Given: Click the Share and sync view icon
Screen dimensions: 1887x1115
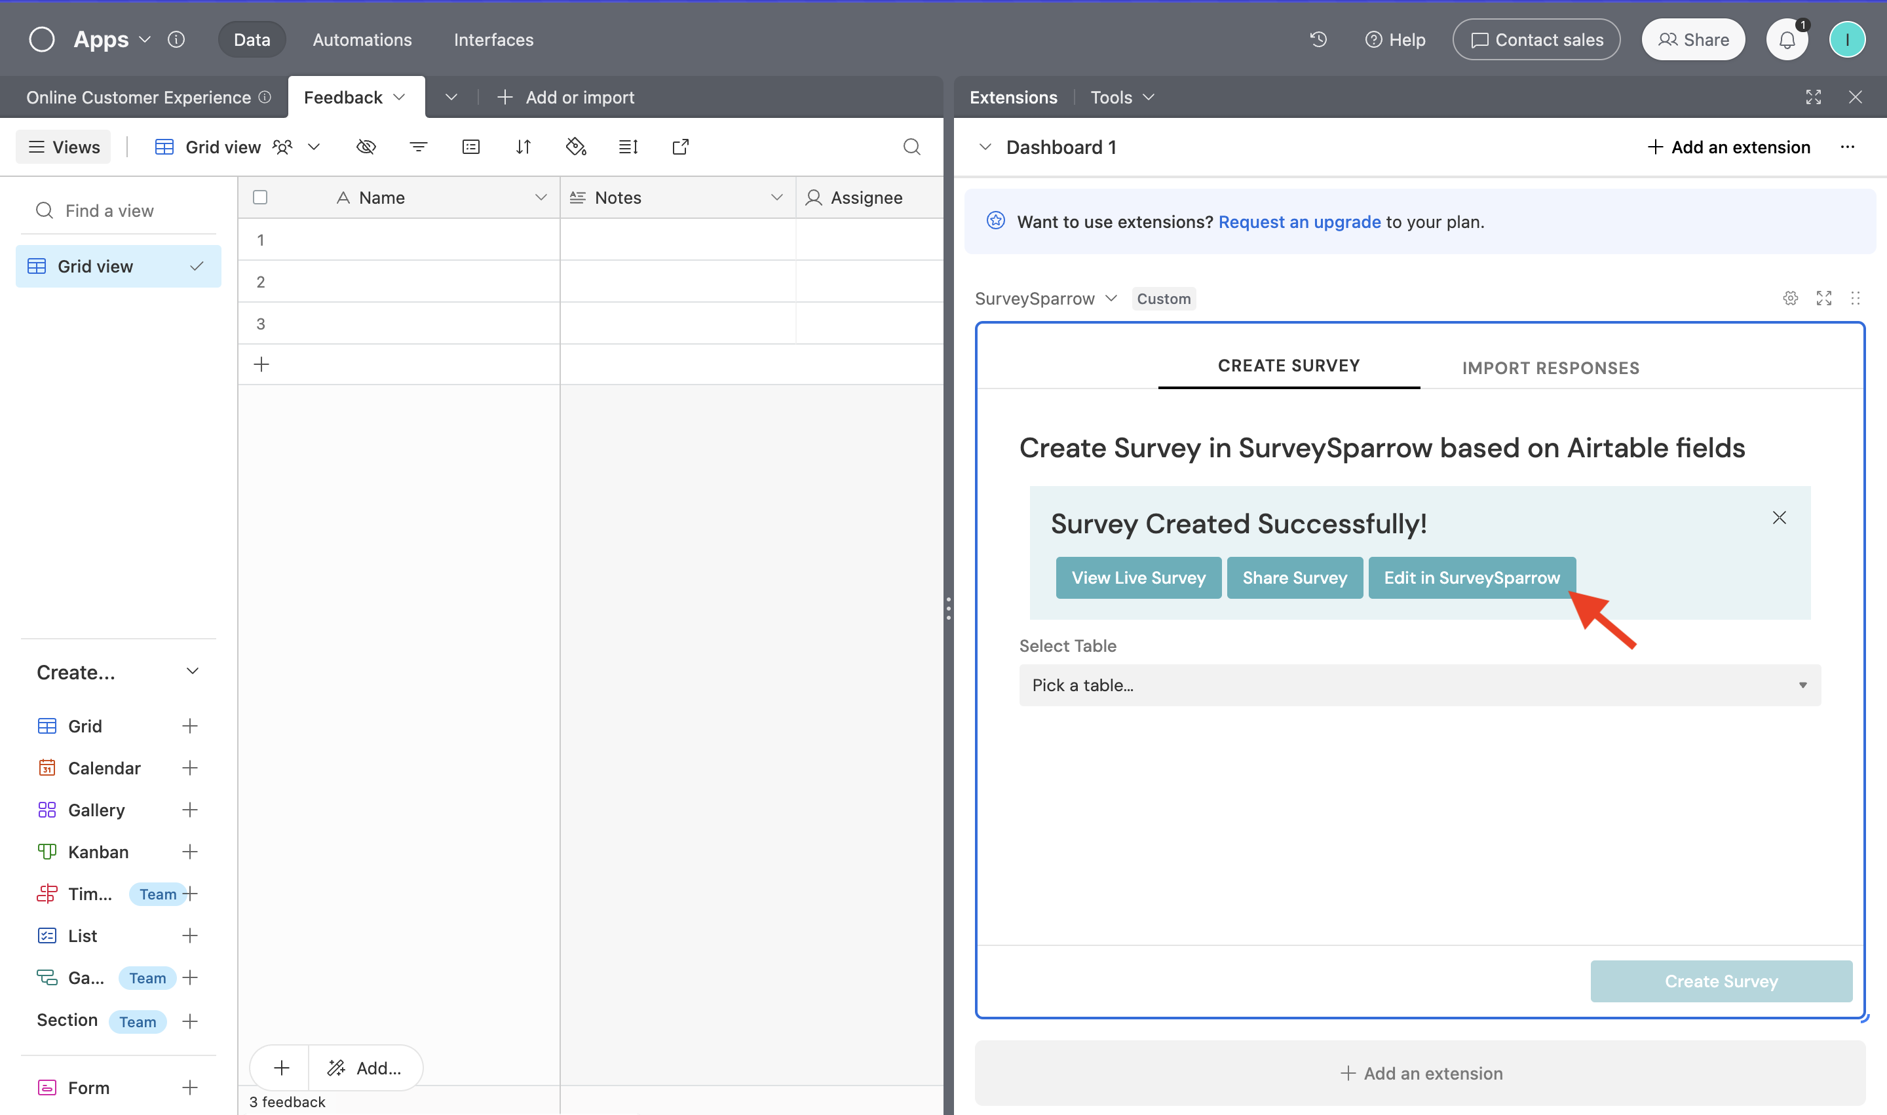Looking at the screenshot, I should tap(680, 147).
